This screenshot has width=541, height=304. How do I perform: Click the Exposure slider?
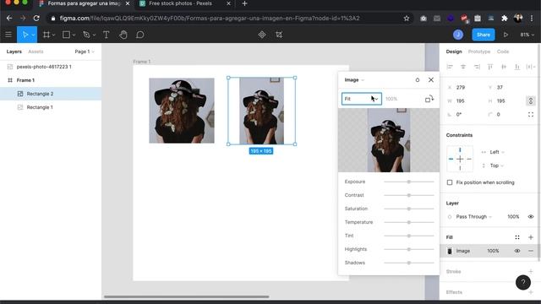tap(409, 182)
